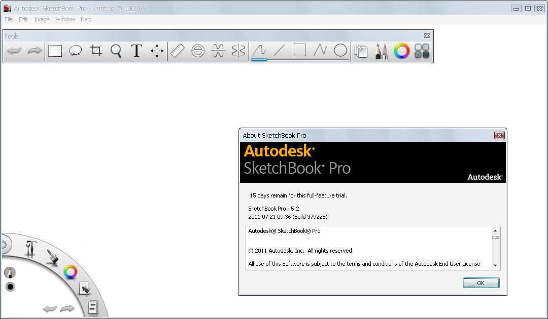
Task: Click OK in the About dialog
Action: pos(481,283)
